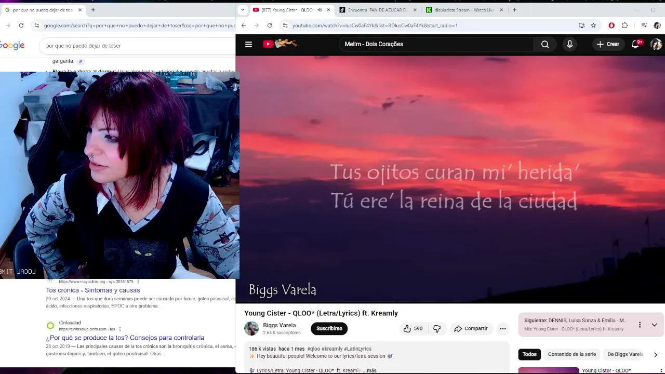
Task: Select the Contenido de la serie chip
Action: click(572, 354)
